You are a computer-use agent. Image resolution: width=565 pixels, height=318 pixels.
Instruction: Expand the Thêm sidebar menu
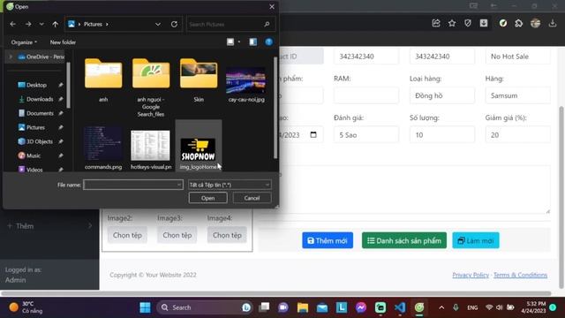pos(49,226)
